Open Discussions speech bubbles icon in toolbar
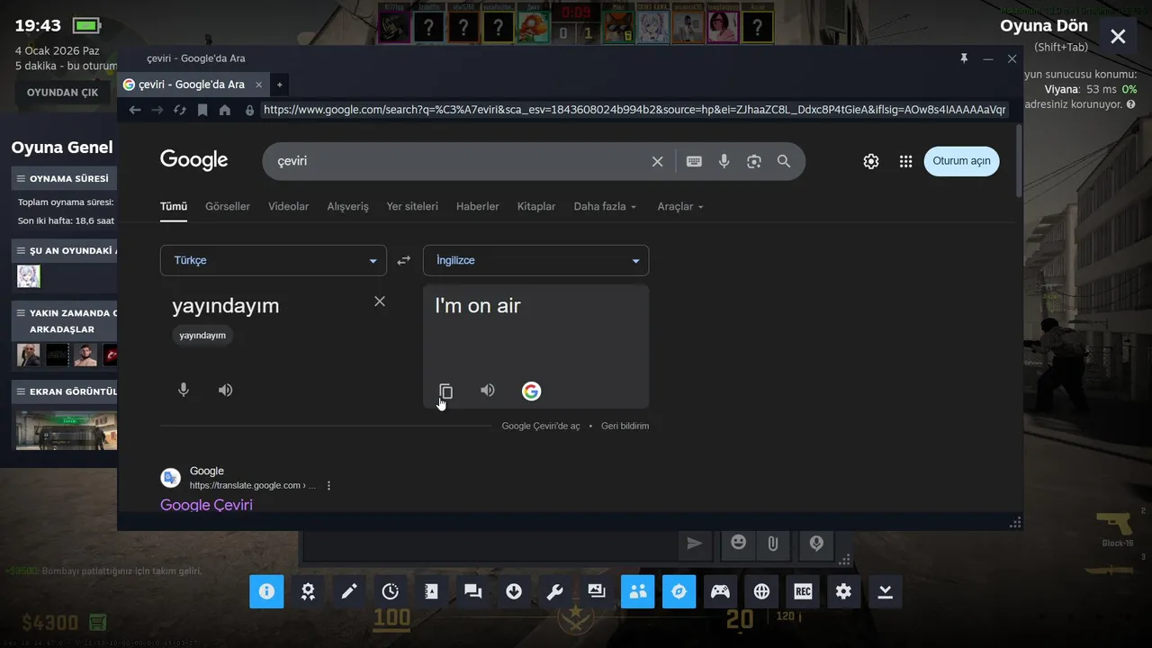 click(472, 591)
